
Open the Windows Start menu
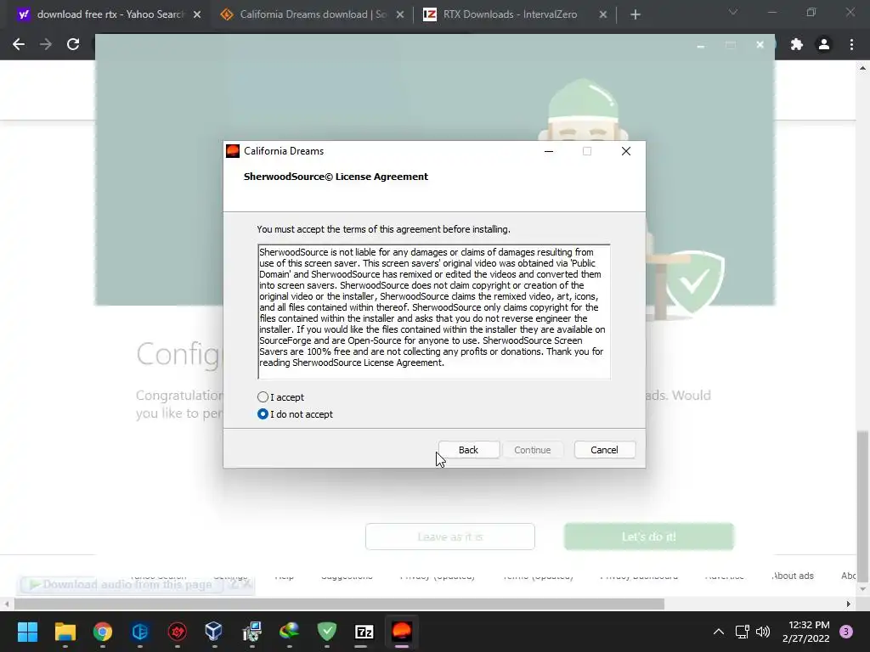27,632
